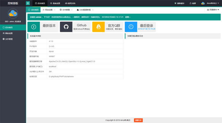
Task: Click the PHP version value 5.4.45
Action: tap(52, 46)
